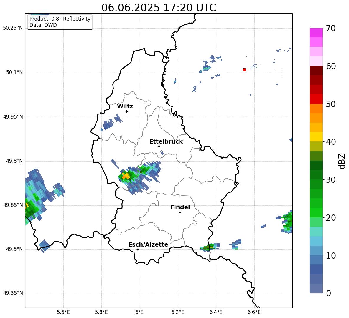
Task: Click the 30 tick on the colorbar
Action: pyautogui.click(x=330, y=180)
